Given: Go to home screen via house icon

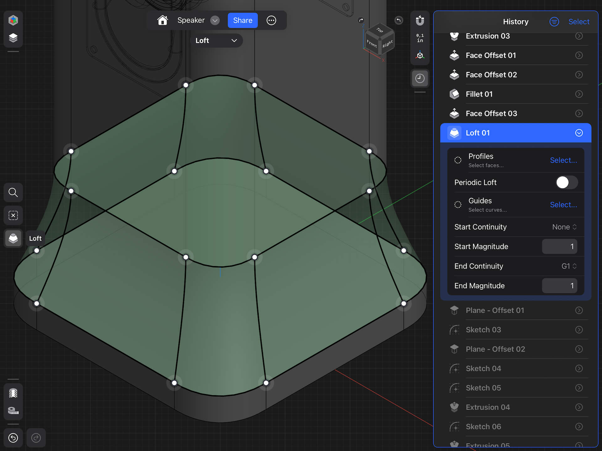Looking at the screenshot, I should [162, 20].
